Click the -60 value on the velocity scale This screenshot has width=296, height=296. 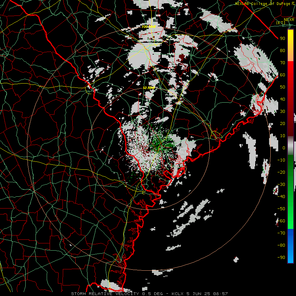[x=281, y=221]
